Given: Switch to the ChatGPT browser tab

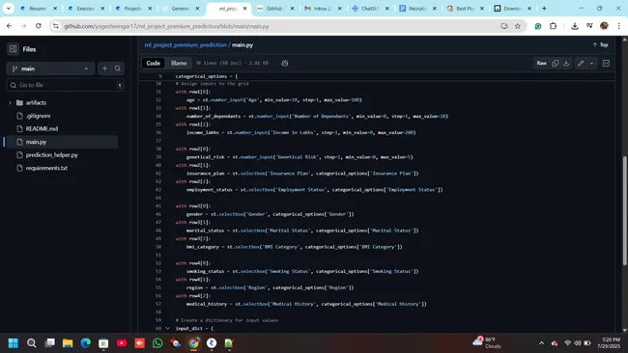Looking at the screenshot, I should [369, 8].
